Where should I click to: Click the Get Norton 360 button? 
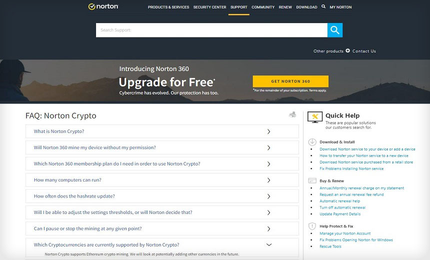coord(290,81)
